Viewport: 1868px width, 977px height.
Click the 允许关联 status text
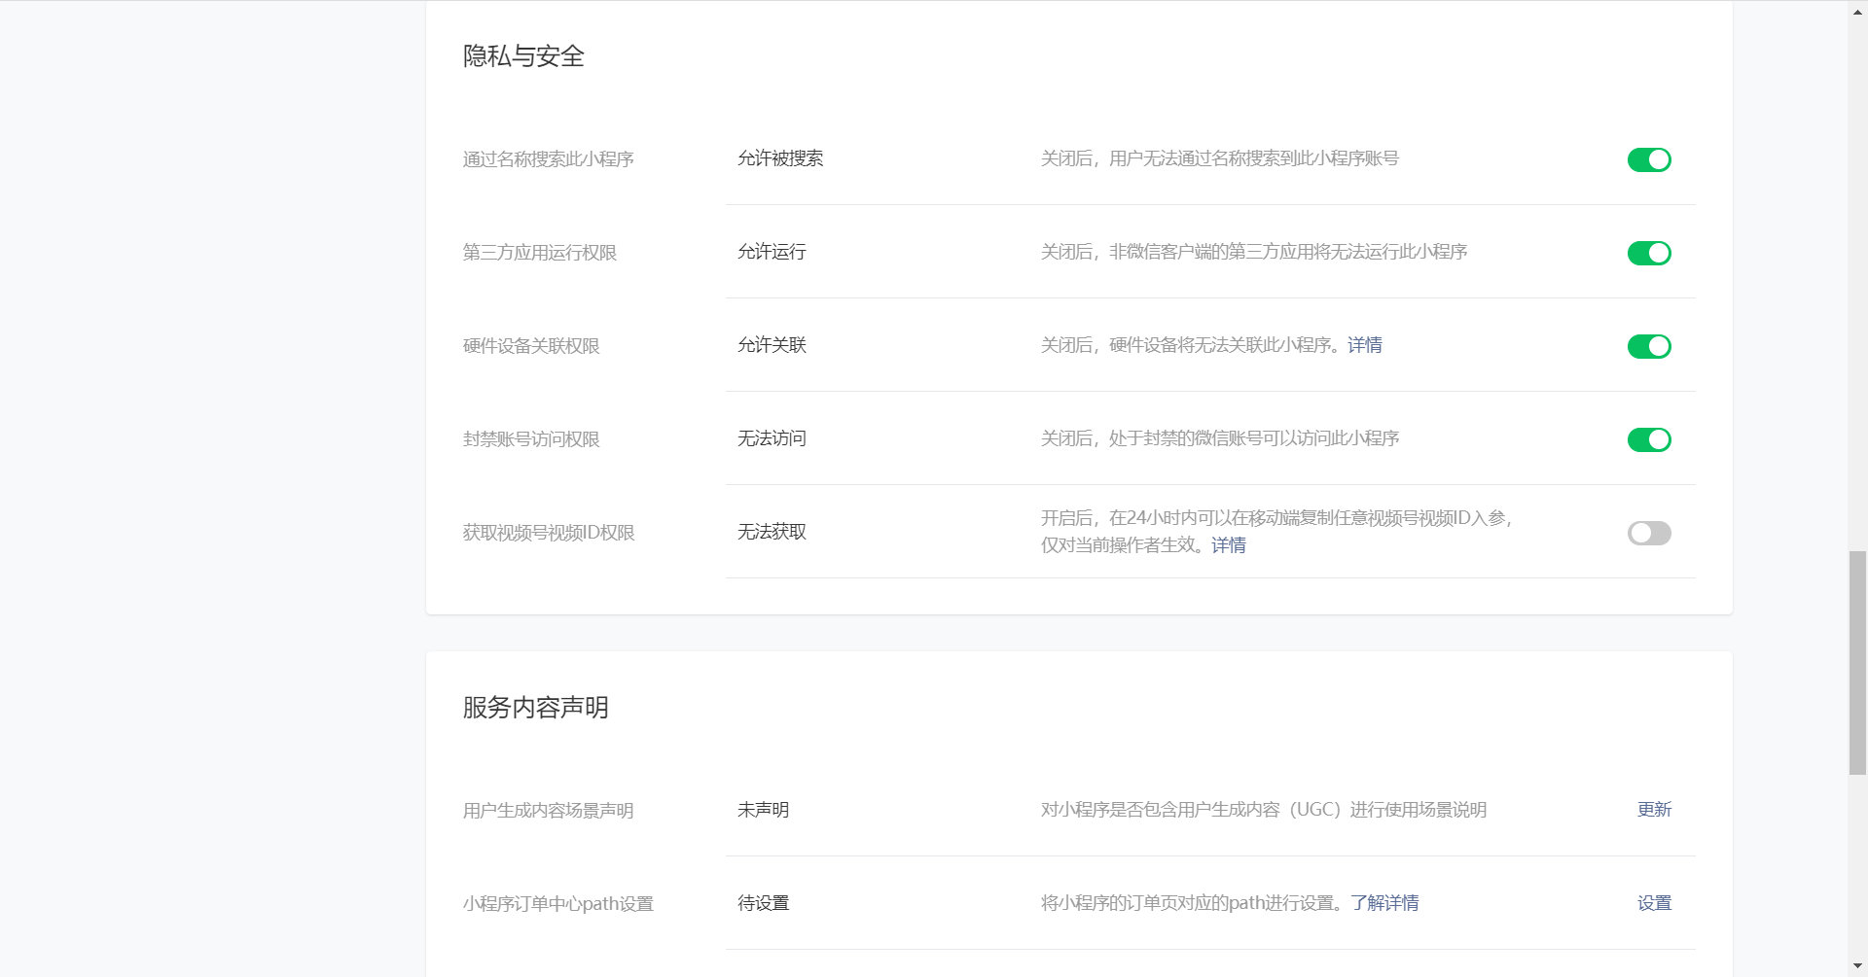tap(772, 345)
